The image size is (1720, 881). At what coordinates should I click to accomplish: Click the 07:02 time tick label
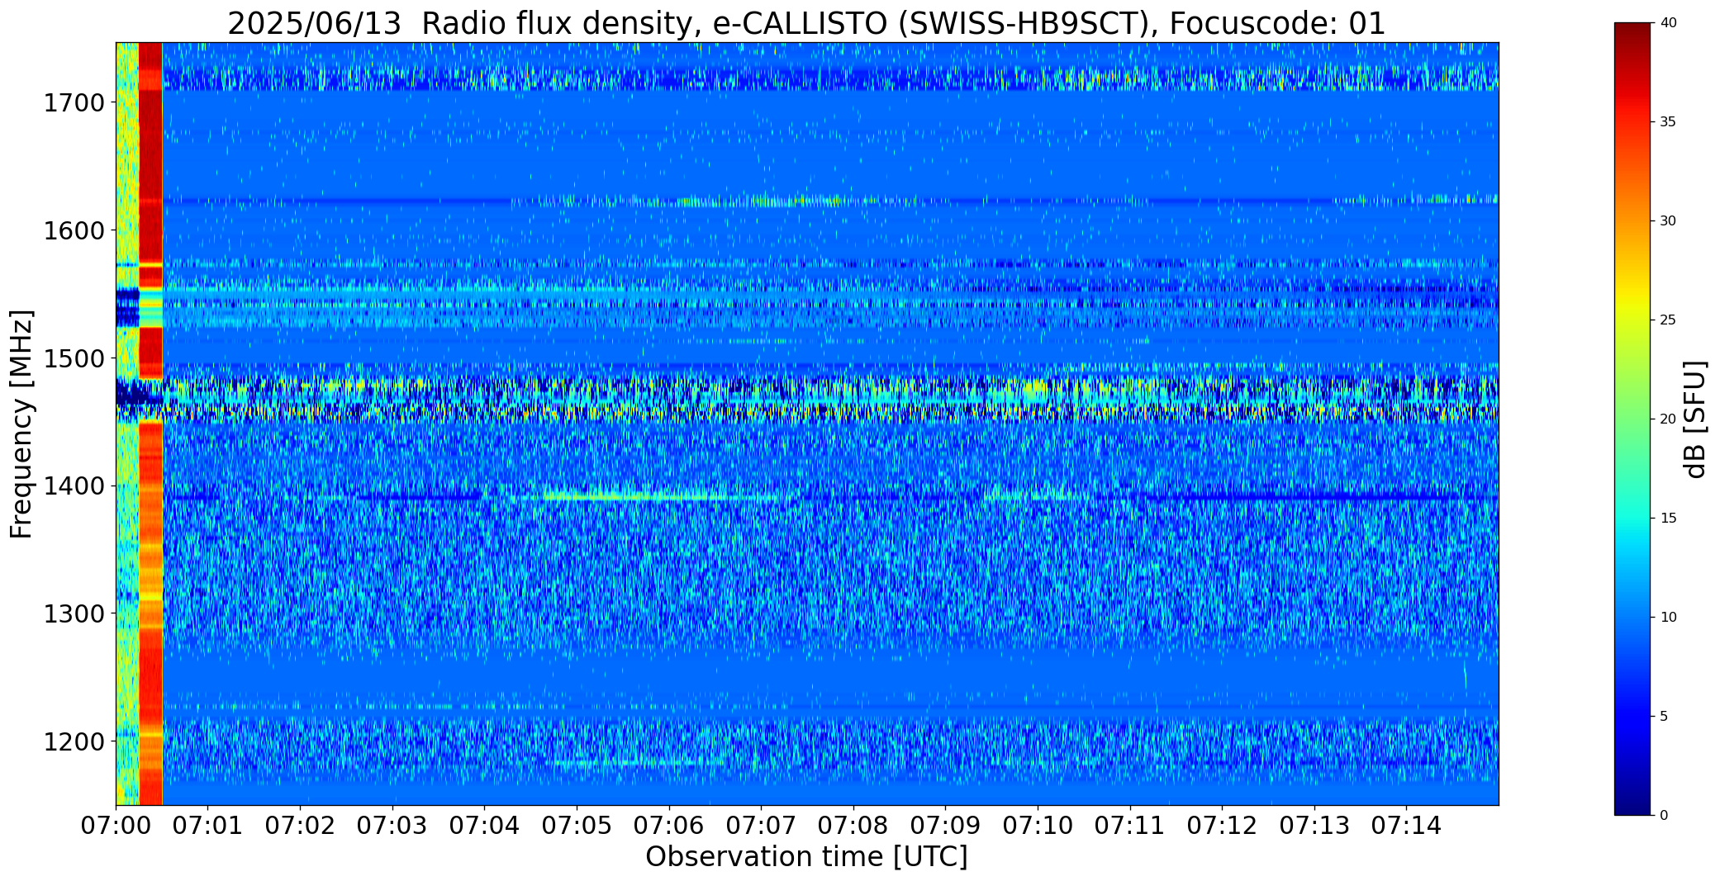pyautogui.click(x=300, y=826)
